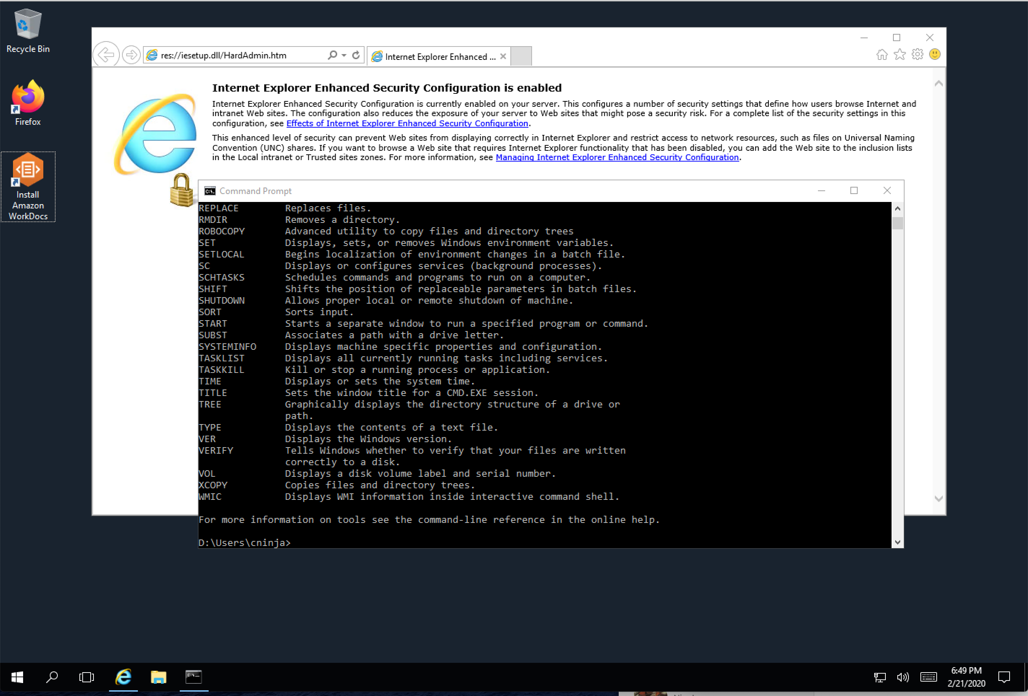Click the SYSTEMINFO command entry

coord(227,347)
